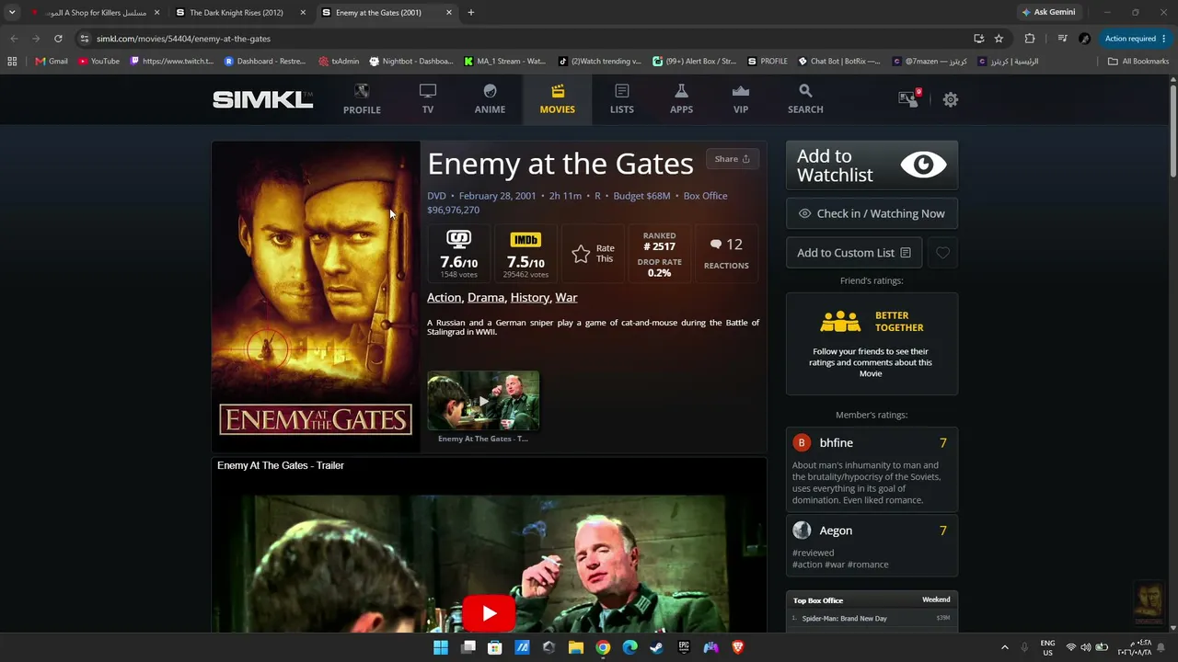
Task: Open Epic Games Launcher from the taskbar
Action: [684, 647]
